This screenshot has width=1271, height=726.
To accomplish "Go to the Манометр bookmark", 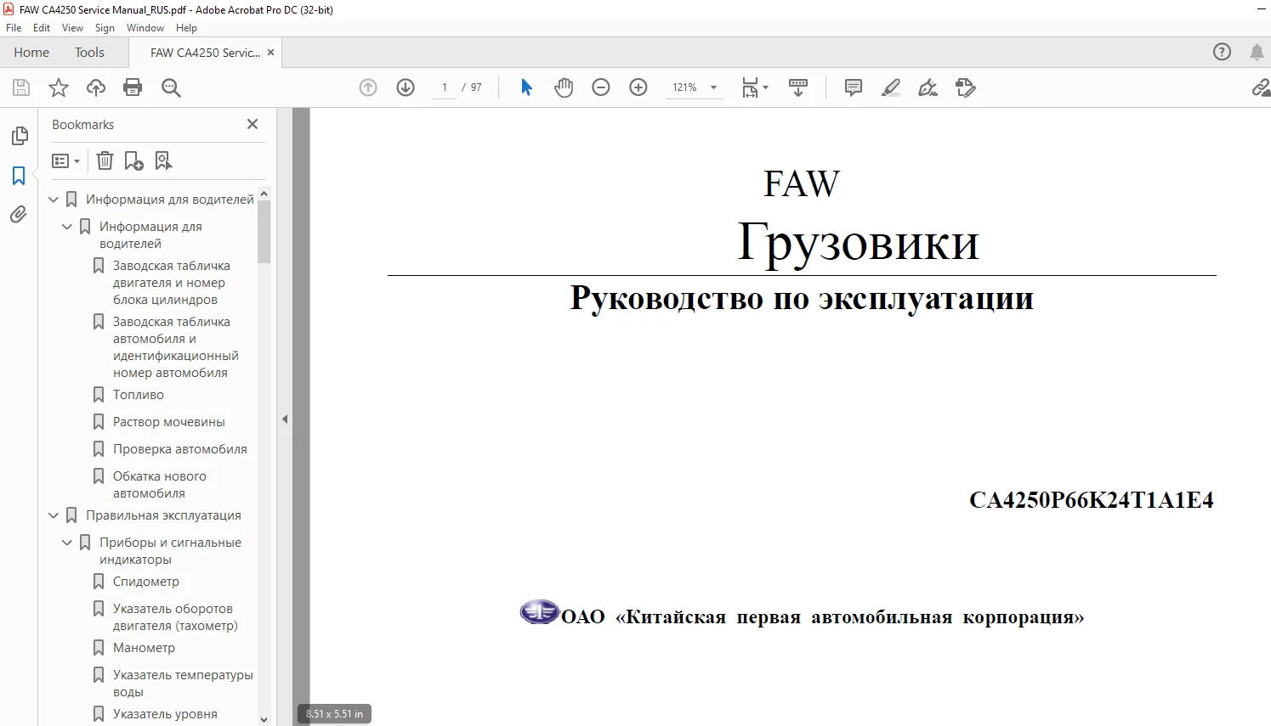I will coord(144,648).
